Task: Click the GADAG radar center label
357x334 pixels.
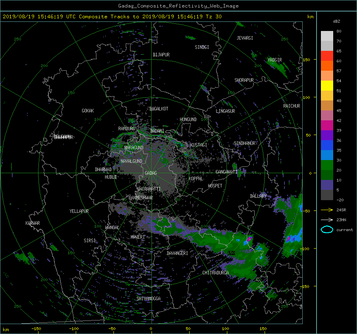Action: click(x=151, y=173)
